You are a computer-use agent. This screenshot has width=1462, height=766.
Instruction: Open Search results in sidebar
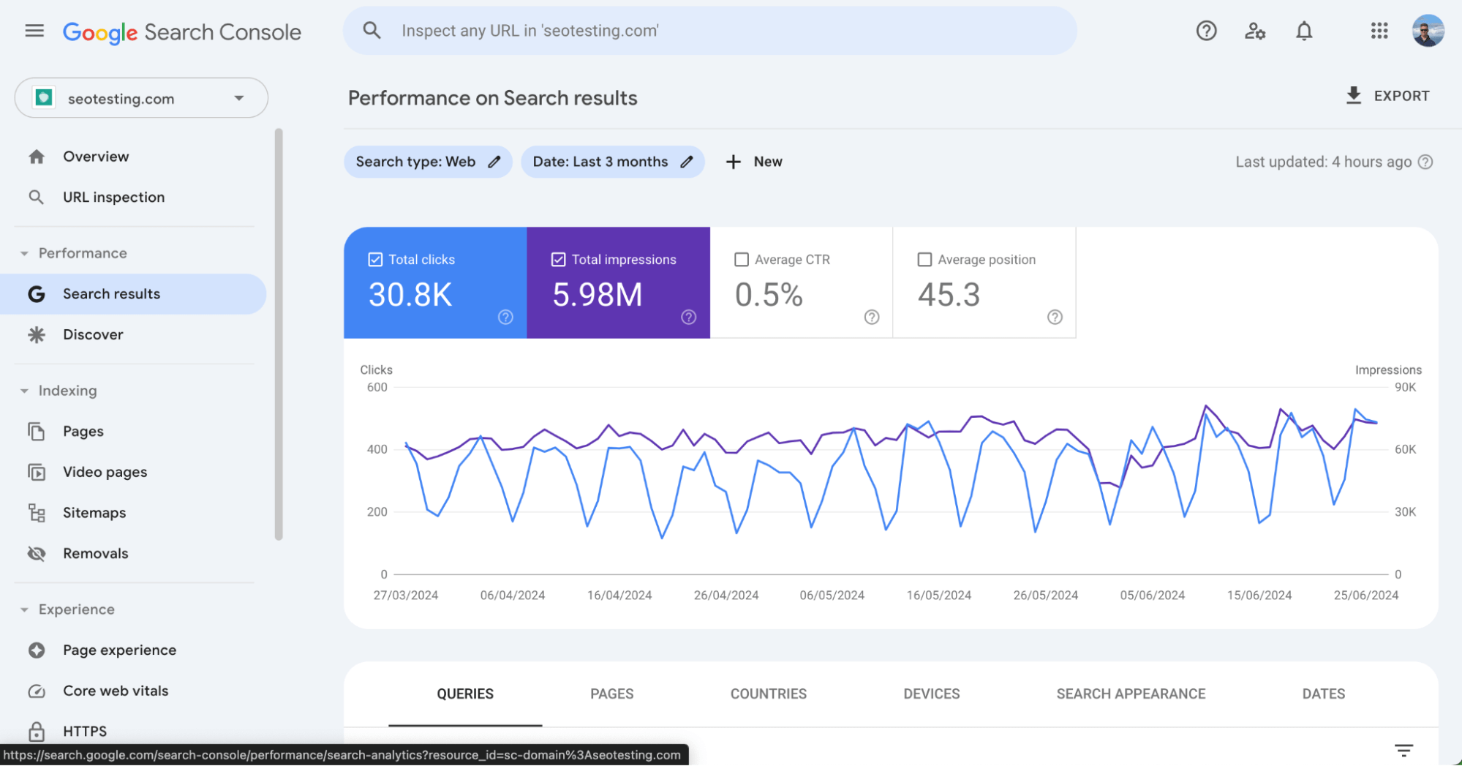[133, 294]
